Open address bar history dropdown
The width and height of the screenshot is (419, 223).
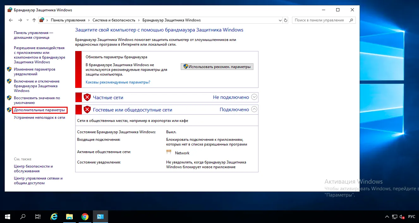[280, 20]
